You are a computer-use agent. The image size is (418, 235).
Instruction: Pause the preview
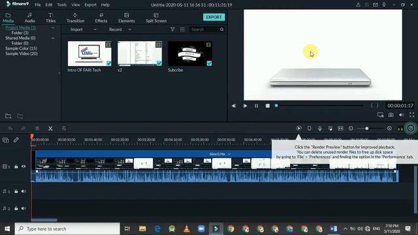256,106
